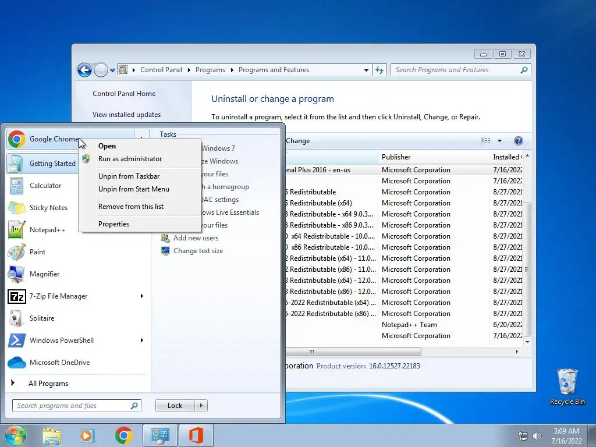Click the vertical scrollbar of program list
This screenshot has height=447, width=596.
coord(527,269)
